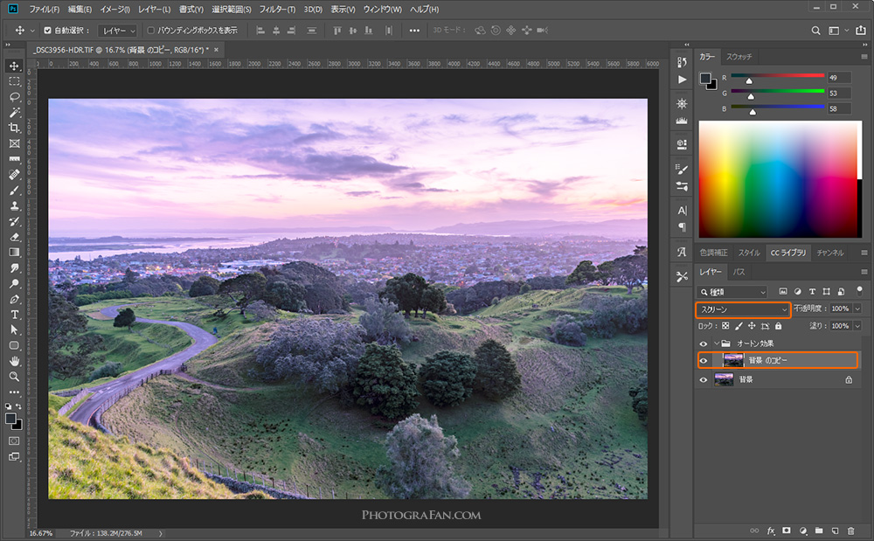Select the Hand tool
This screenshot has height=541, width=874.
pyautogui.click(x=15, y=361)
